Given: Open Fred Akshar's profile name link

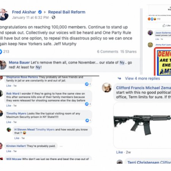Looking at the screenshot, I should click(24, 12).
